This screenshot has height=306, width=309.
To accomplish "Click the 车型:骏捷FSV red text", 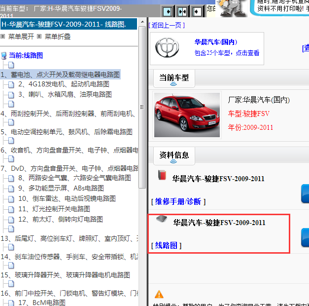I will point(249,114).
